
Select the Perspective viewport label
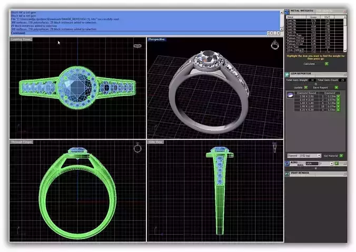(x=156, y=40)
